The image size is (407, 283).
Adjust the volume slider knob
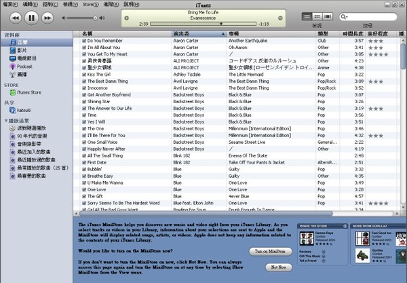(x=95, y=18)
